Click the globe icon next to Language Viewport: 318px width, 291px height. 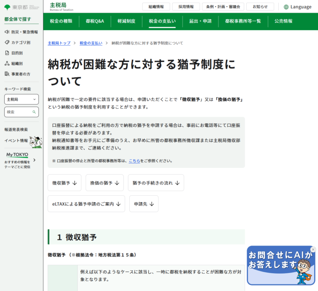(x=286, y=7)
